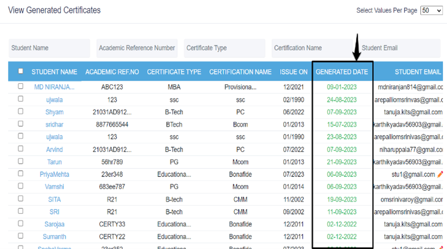The width and height of the screenshot is (447, 249).
Task: Focus the Academic Reference Number filter box
Action: (x=137, y=48)
